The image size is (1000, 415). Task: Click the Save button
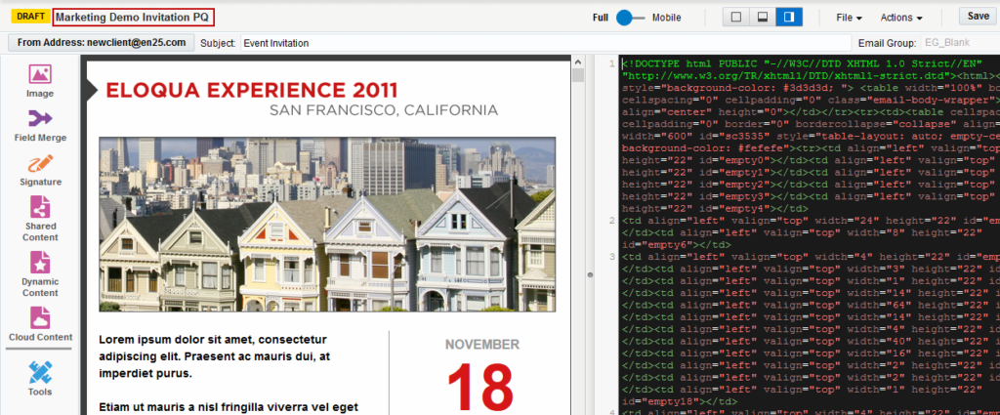[978, 17]
